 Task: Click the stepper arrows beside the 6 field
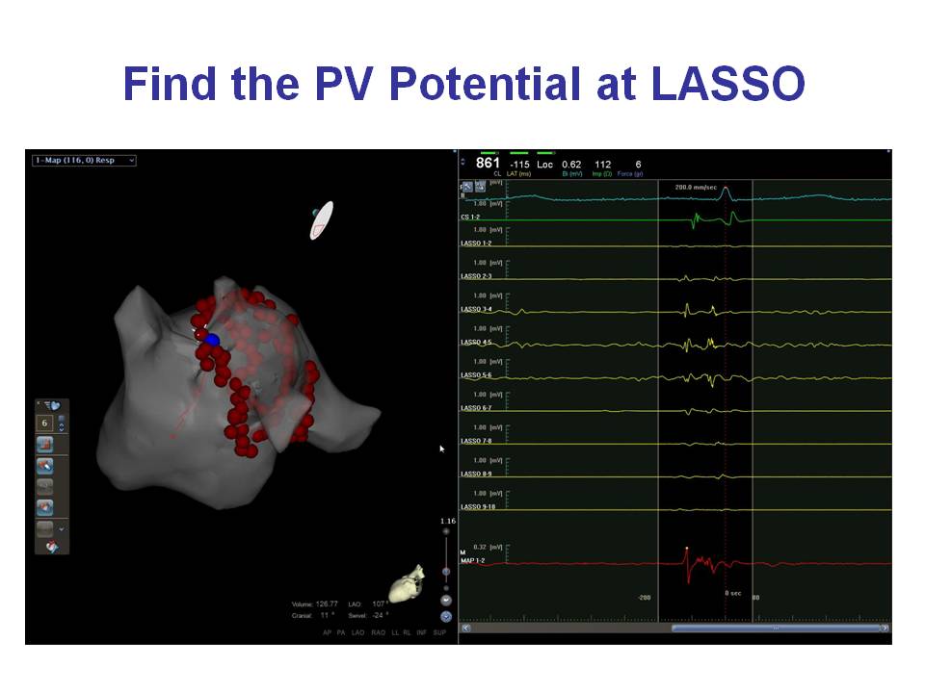[x=63, y=423]
